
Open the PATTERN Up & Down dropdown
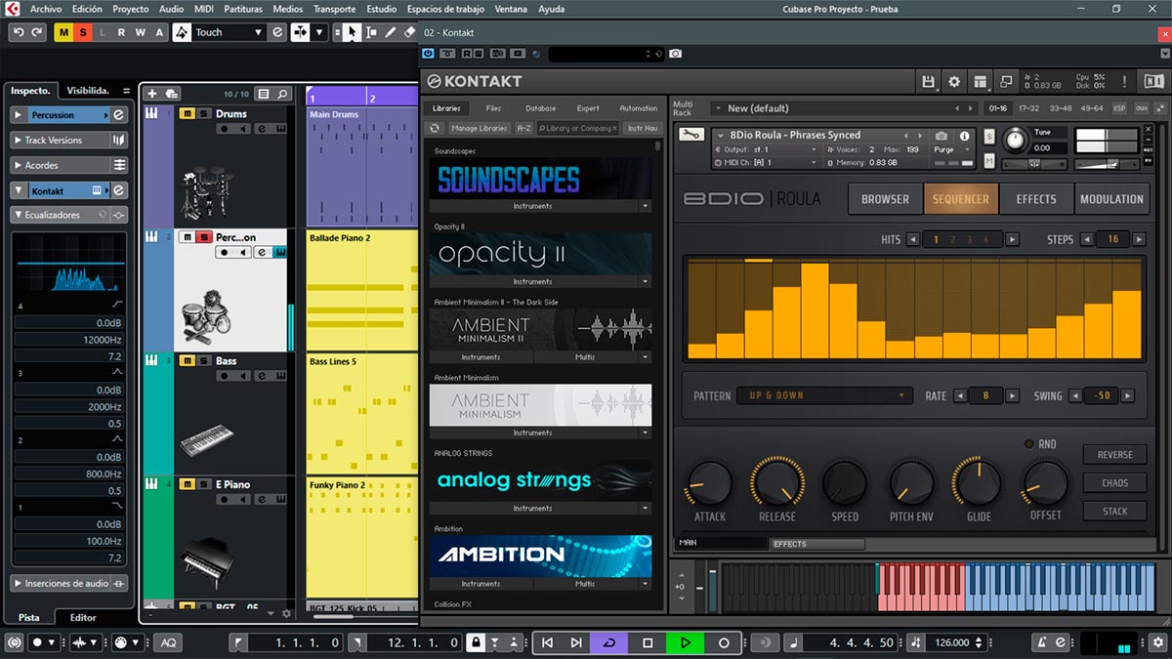[x=825, y=395]
